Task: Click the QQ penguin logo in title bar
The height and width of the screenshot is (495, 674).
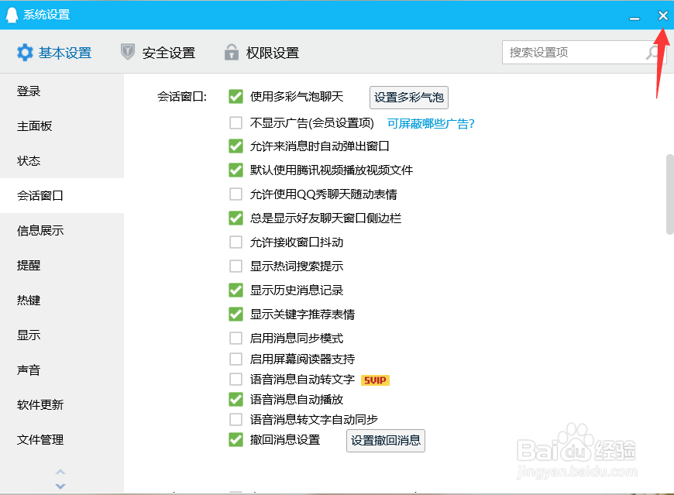Action: coord(12,15)
